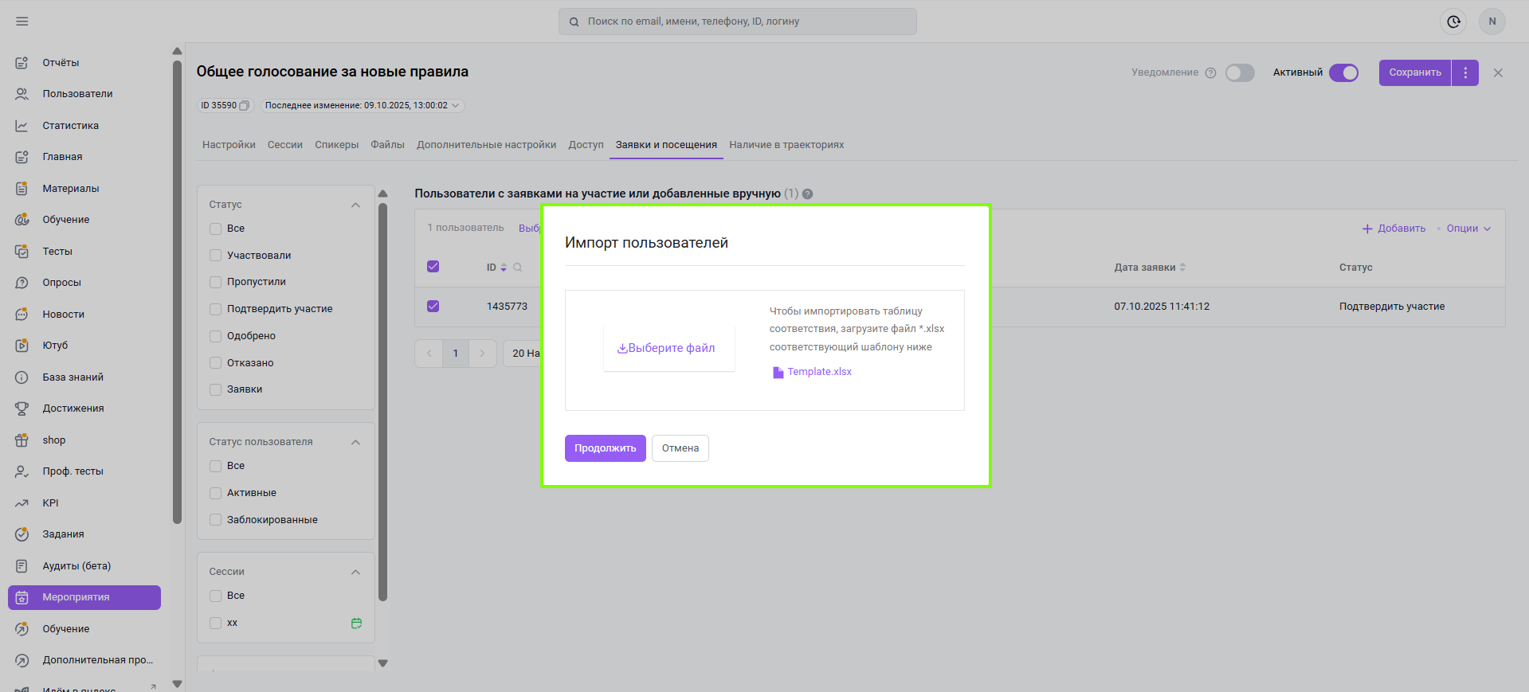Click the Сохранить button
Image resolution: width=1529 pixels, height=692 pixels.
1415,72
